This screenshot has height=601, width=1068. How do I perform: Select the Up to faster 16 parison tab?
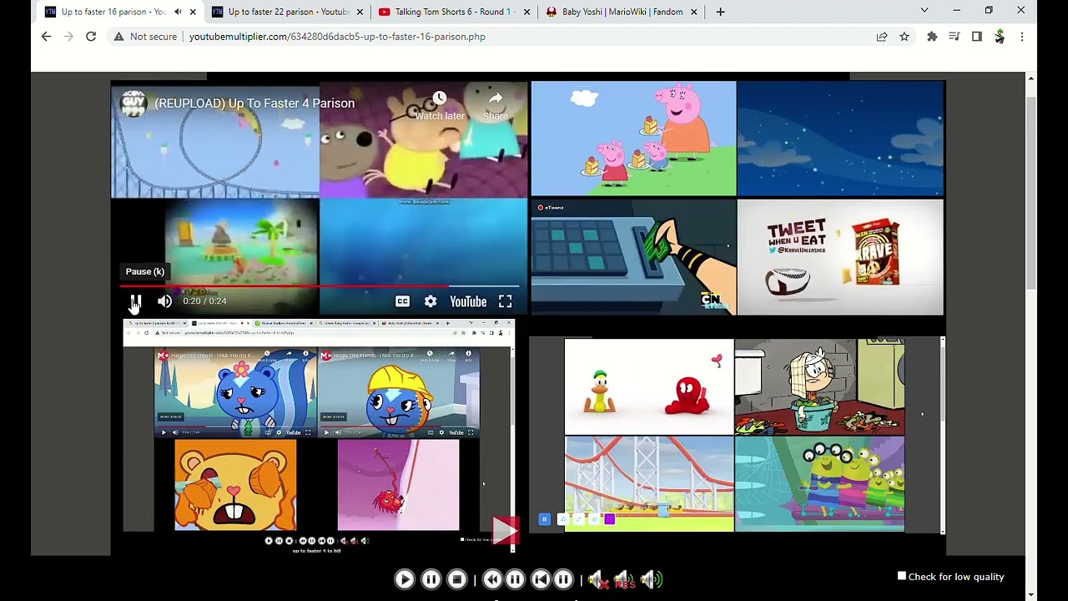pos(113,12)
